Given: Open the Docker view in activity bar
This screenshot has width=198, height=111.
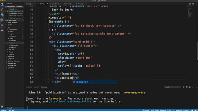Looking at the screenshot, I should tap(2, 30).
